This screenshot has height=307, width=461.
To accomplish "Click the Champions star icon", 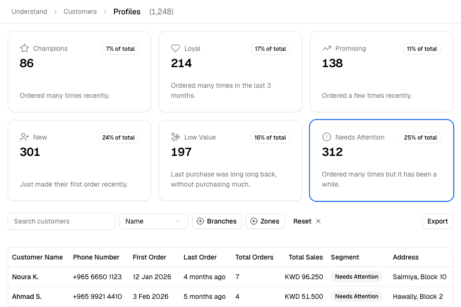I will (x=24, y=48).
